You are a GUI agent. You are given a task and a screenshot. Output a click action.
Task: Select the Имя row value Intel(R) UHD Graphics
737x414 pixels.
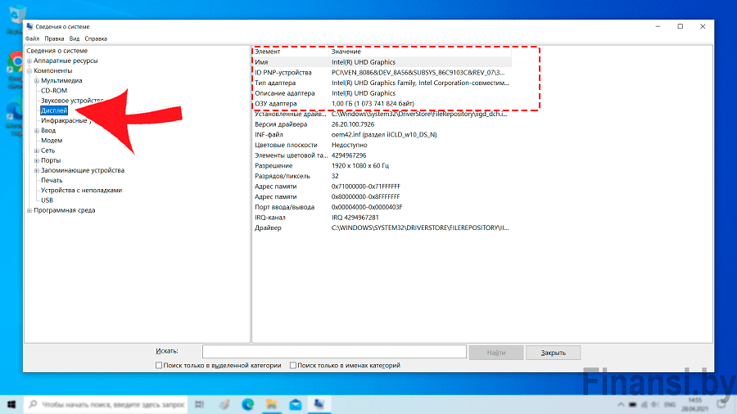pos(364,62)
